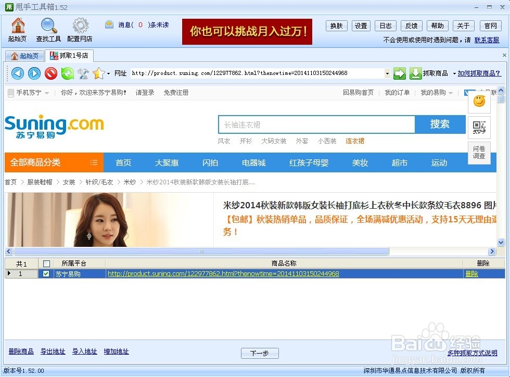
Task: Open the 大聚惠 nav menu item
Action: coord(167,162)
